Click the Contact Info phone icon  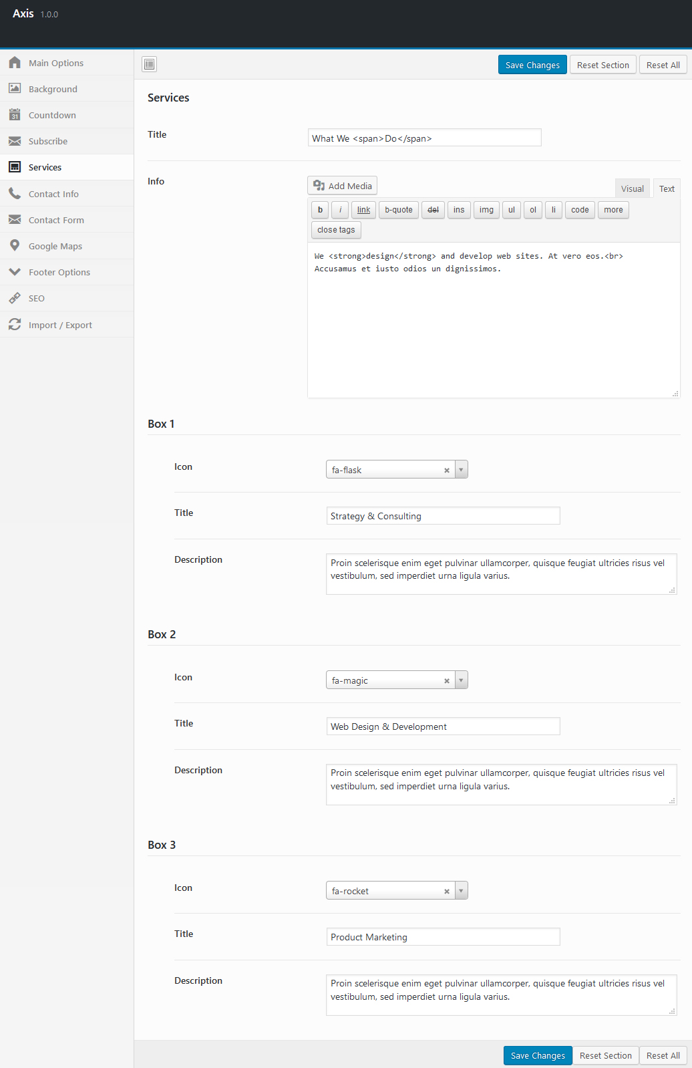[15, 194]
